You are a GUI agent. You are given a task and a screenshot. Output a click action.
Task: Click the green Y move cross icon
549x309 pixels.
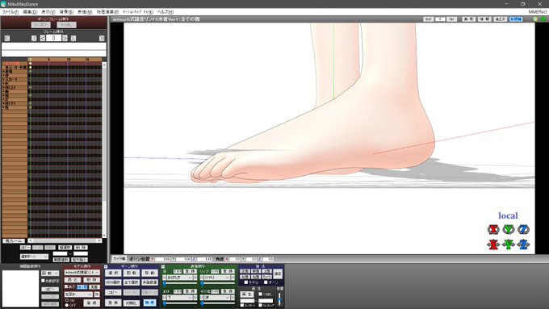[x=509, y=244]
